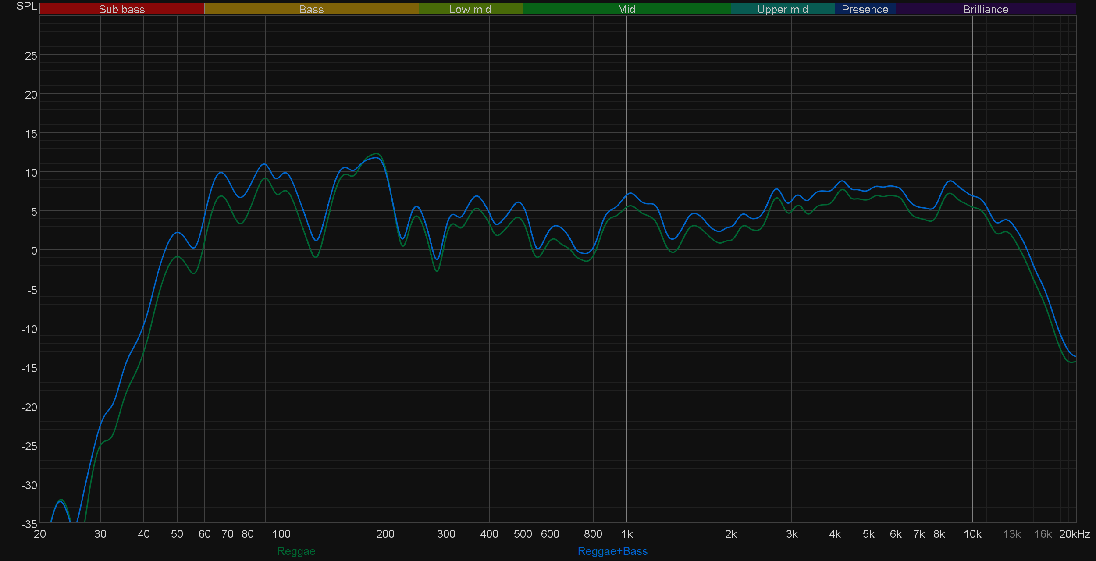Screen dimensions: 1096x561
Task: Click the 20kHz axis label
Action: pyautogui.click(x=1074, y=534)
